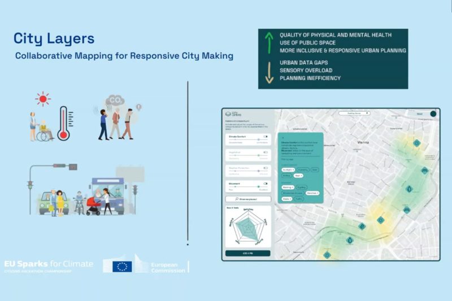Click the Show me places button
The height and width of the screenshot is (301, 452).
(x=247, y=199)
